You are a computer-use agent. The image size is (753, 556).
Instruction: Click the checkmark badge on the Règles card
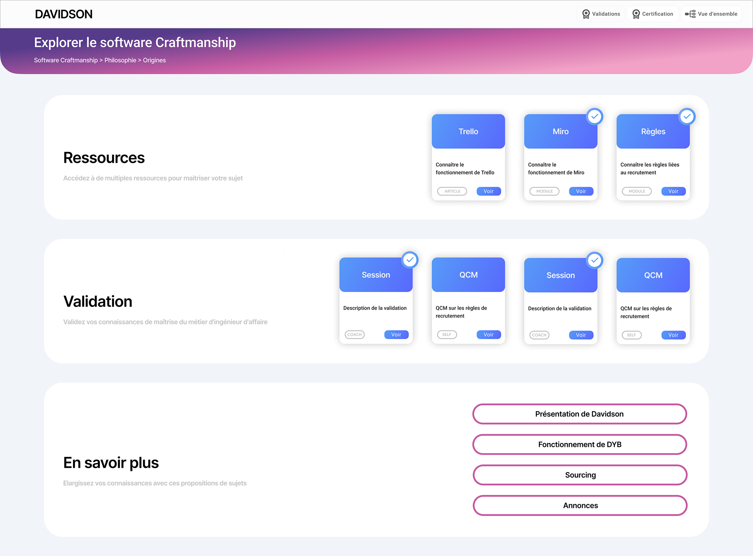click(x=687, y=116)
